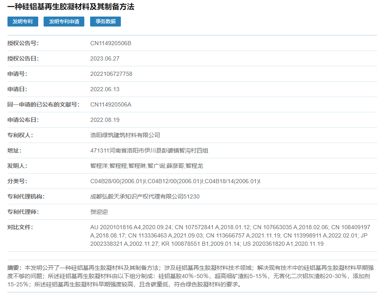Click publication date 2022.08.19
The image size is (380, 293).
(105, 120)
